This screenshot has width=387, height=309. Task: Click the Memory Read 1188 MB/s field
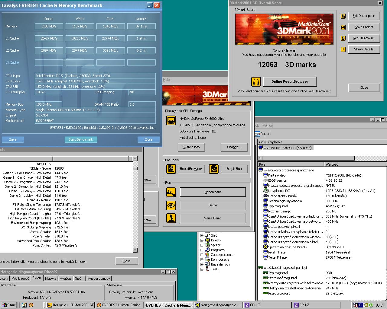[x=49, y=26]
